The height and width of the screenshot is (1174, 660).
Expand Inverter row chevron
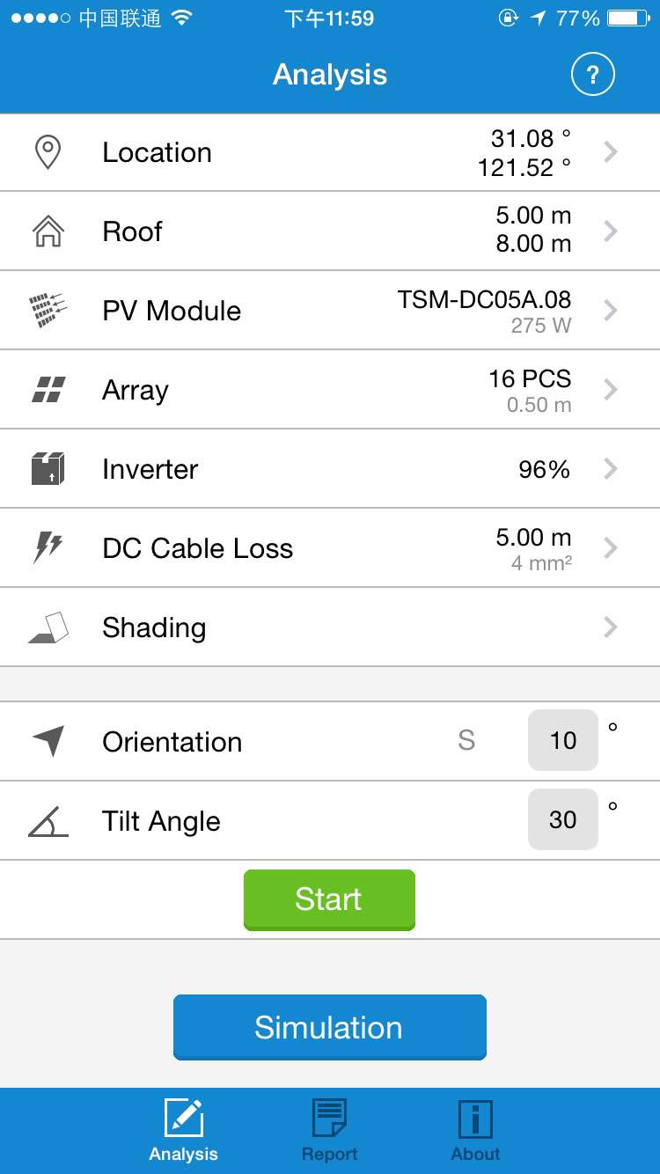(611, 469)
